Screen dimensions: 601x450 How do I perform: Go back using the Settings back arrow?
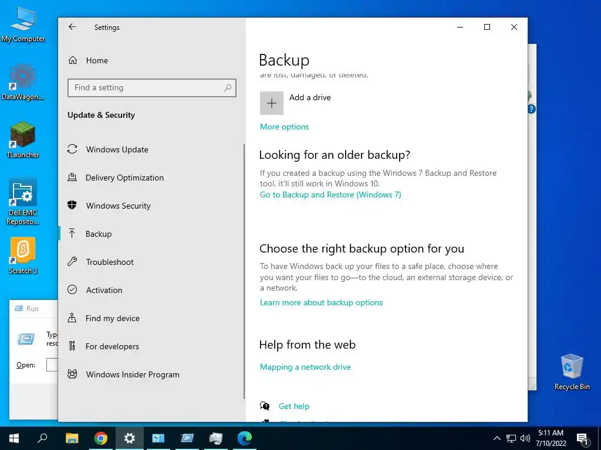72,27
